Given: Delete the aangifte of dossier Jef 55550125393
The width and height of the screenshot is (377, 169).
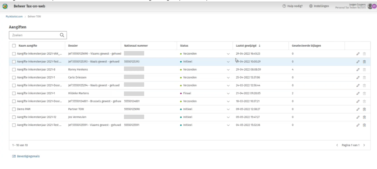Looking at the screenshot, I should coord(364,62).
